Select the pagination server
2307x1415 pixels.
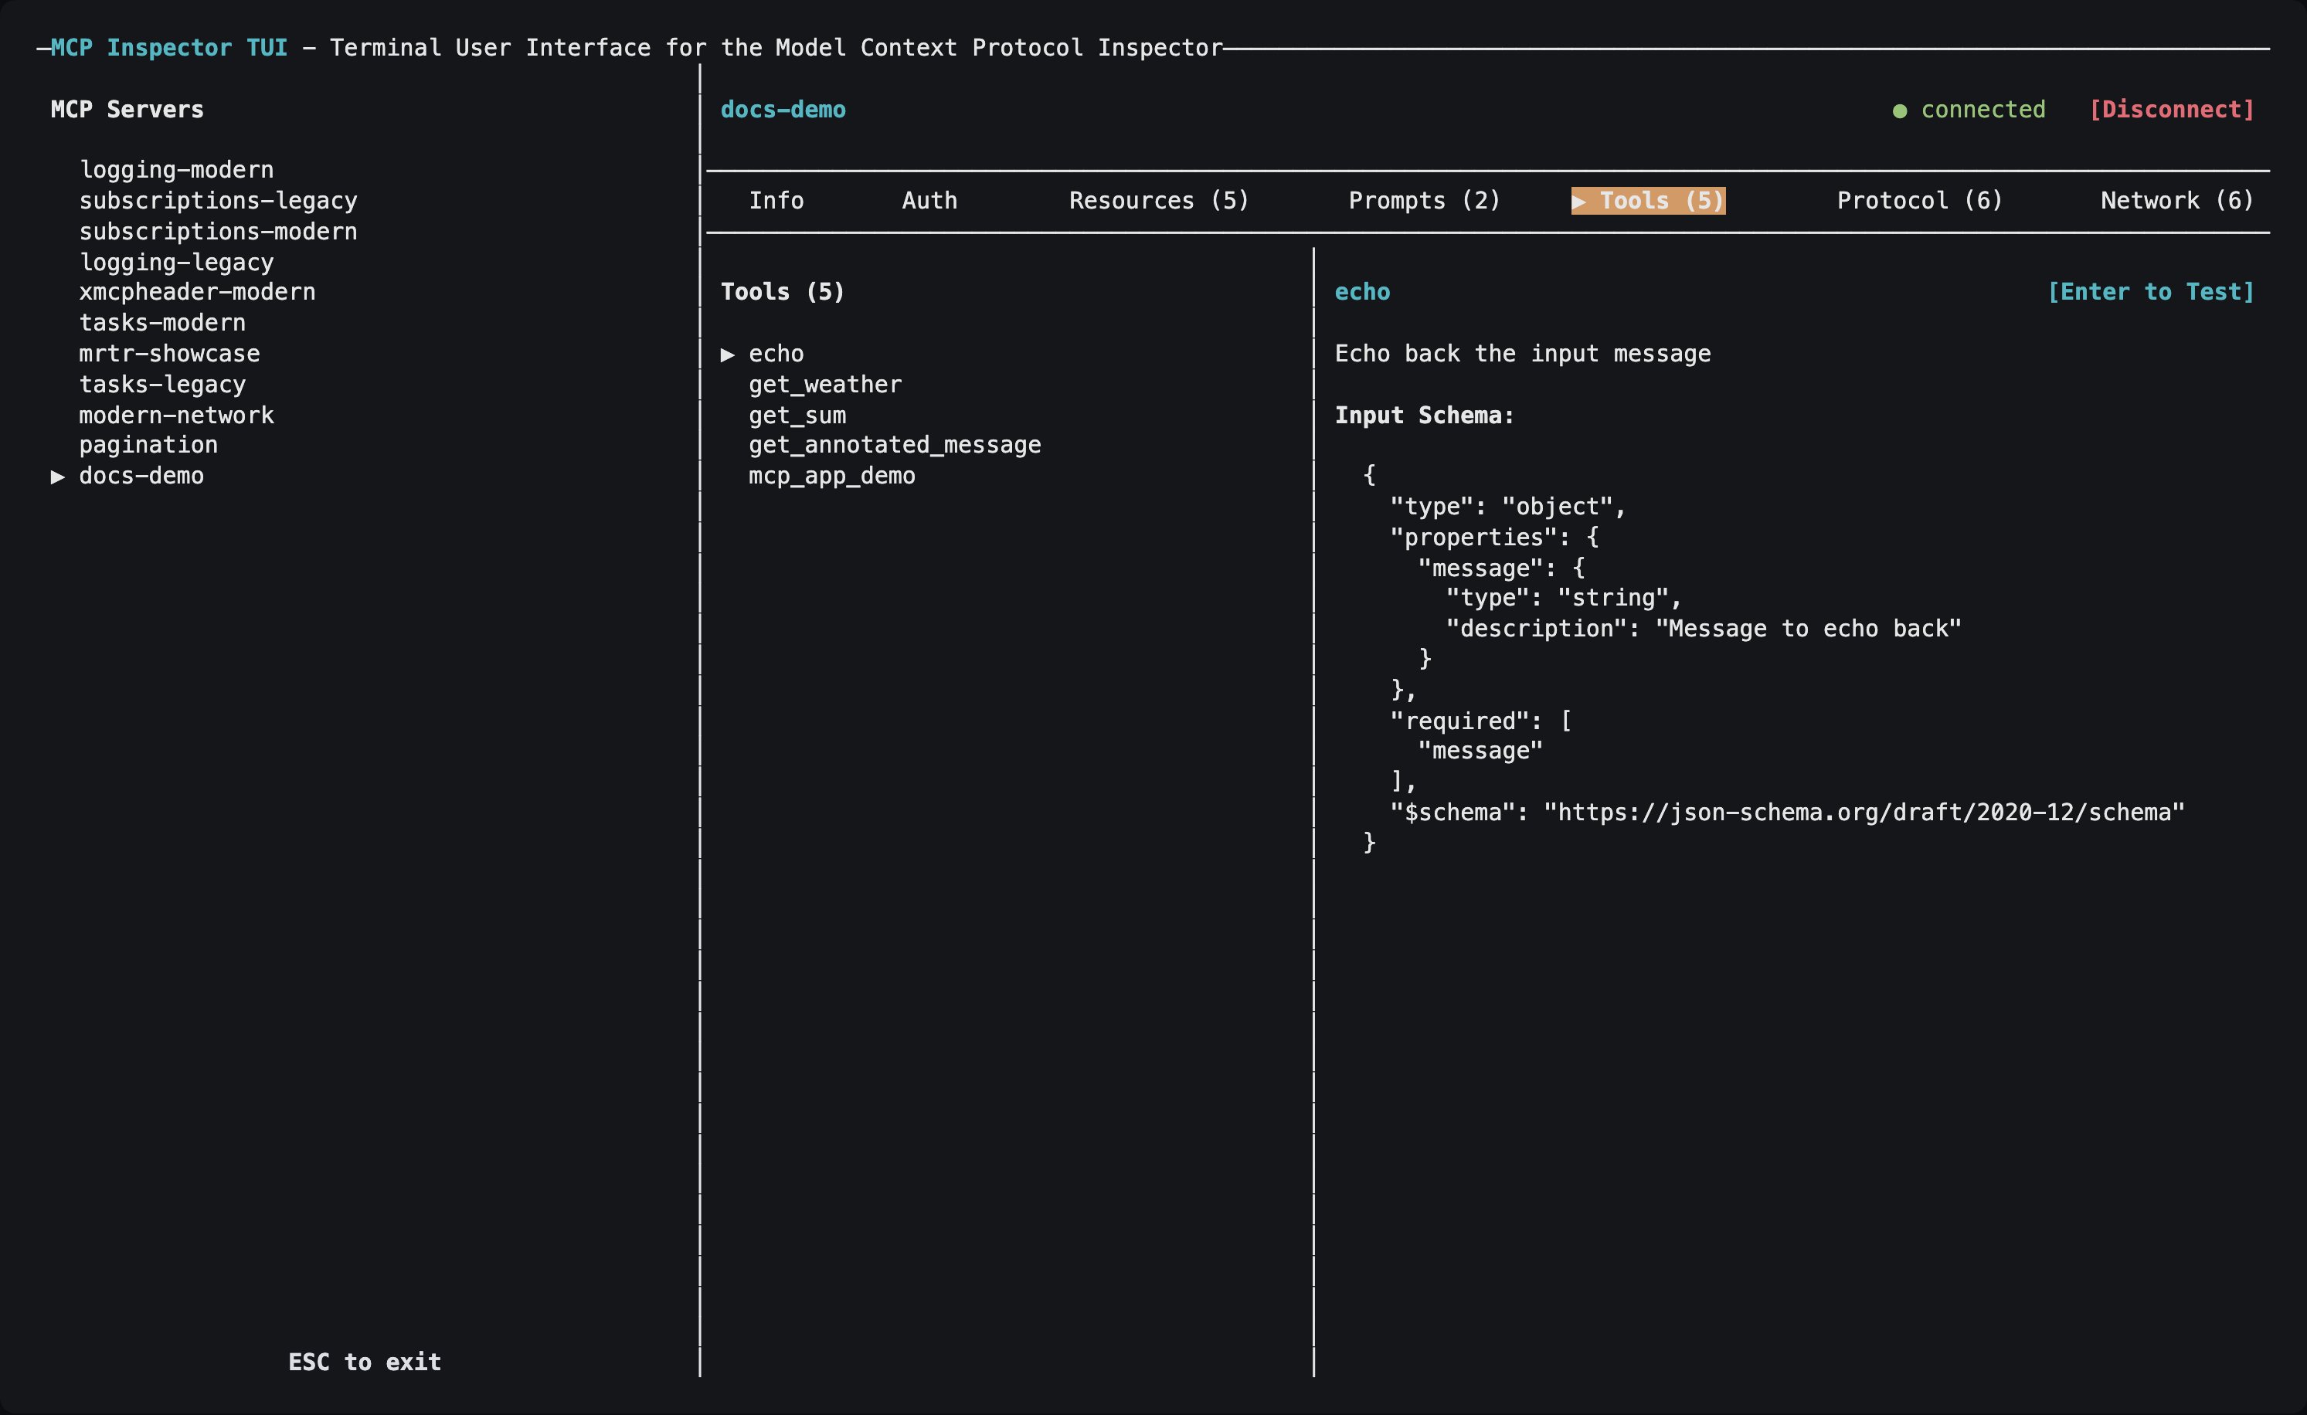click(148, 445)
